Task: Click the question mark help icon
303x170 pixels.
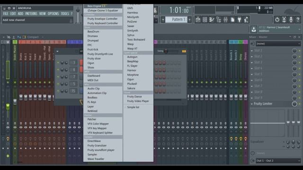Action: [298, 19]
